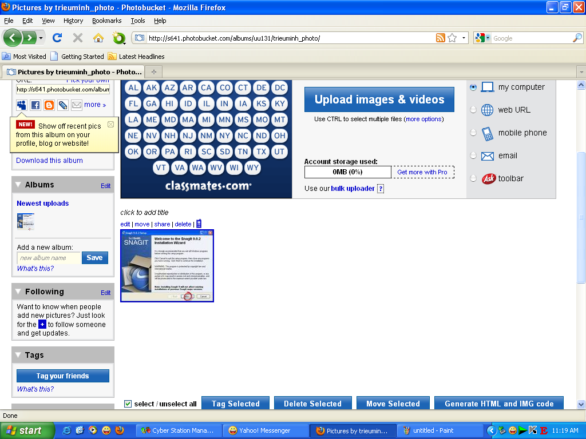The width and height of the screenshot is (586, 439).
Task: Toggle the 'select / unselect all' checkbox
Action: click(x=128, y=404)
